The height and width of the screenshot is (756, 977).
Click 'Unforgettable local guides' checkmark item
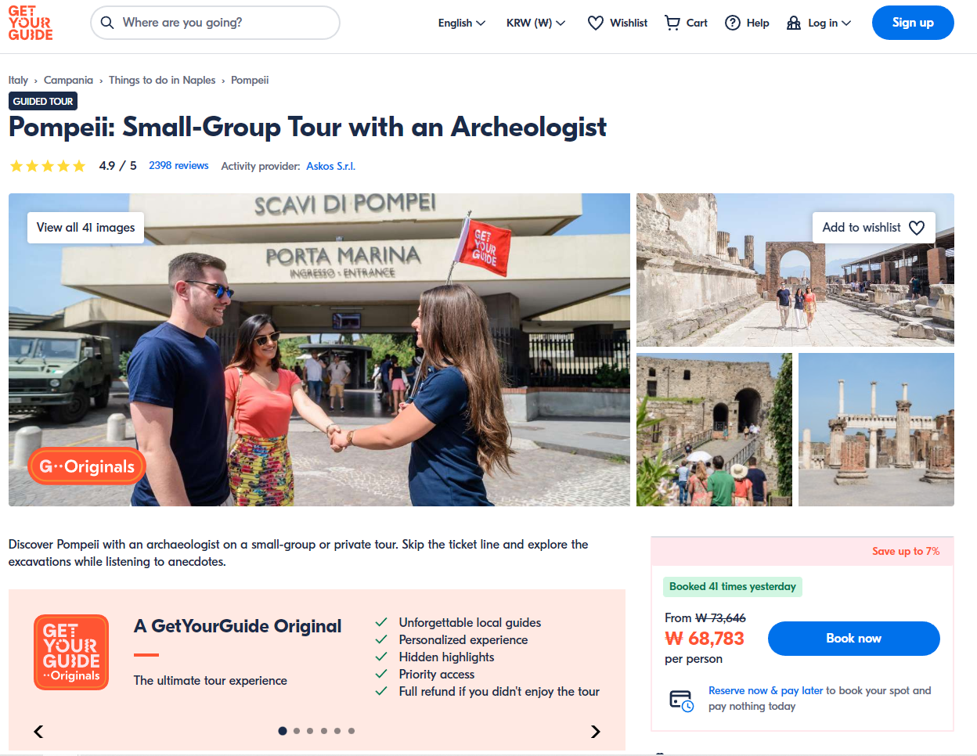click(459, 622)
